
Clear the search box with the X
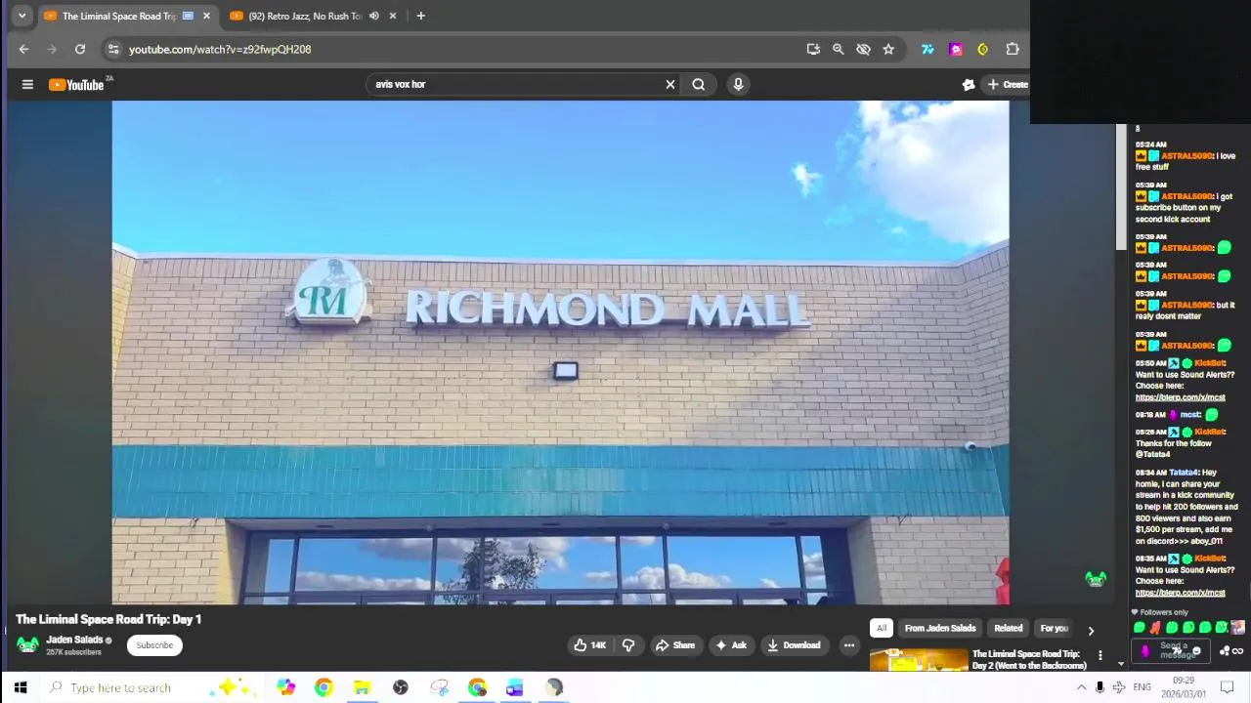[670, 85]
